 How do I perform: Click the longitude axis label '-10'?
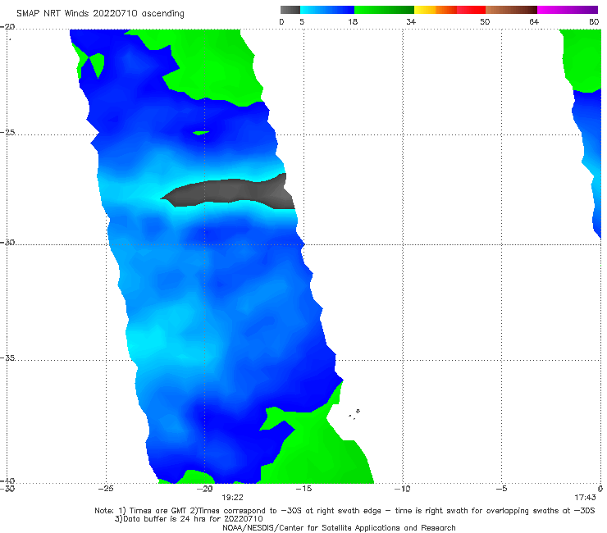(x=403, y=489)
